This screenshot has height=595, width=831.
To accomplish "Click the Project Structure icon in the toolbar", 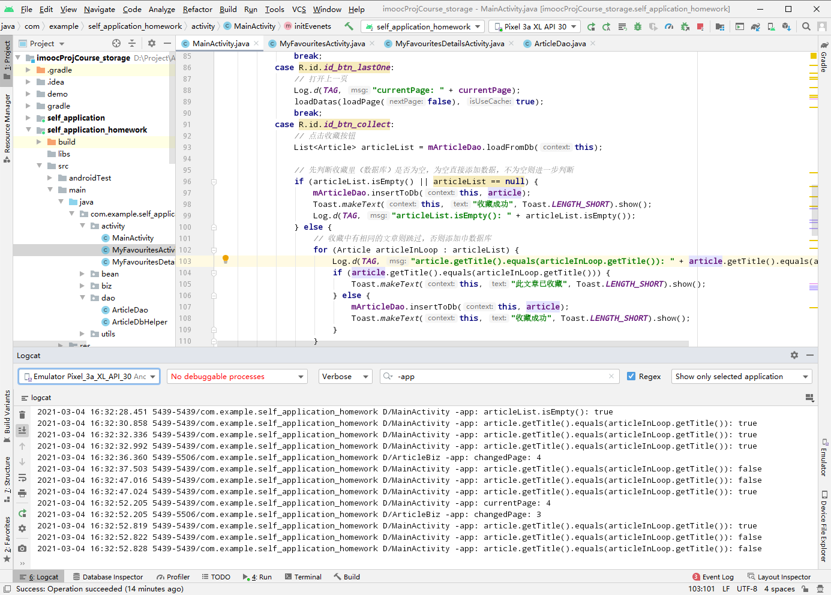I will click(720, 26).
